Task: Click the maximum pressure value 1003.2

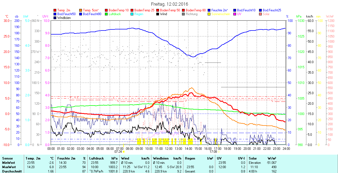Action: pos(112,167)
